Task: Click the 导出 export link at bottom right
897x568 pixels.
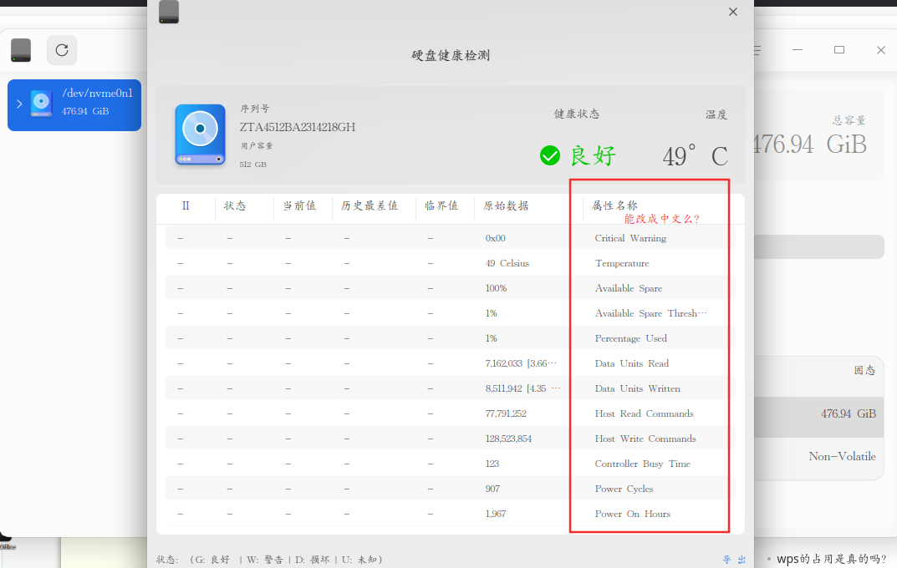Action: point(735,560)
